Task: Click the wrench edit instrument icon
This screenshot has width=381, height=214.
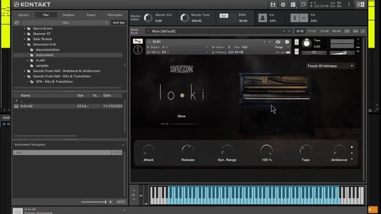Action: [138, 41]
